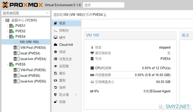Viewport: 193px width, 112px height.
Task: Expand the 防火墙 submenu arrow
Action: click(x=76, y=95)
